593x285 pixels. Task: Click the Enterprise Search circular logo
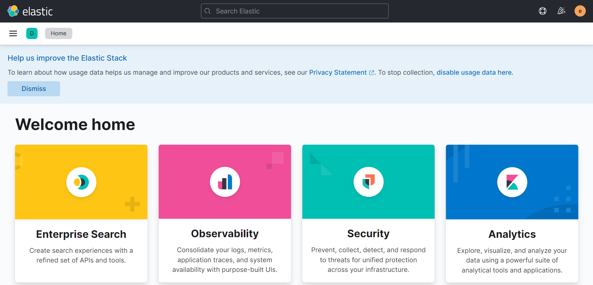pyautogui.click(x=81, y=182)
